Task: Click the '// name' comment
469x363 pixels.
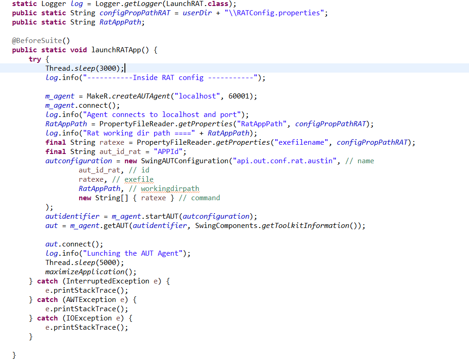Action: pyautogui.click(x=359, y=161)
